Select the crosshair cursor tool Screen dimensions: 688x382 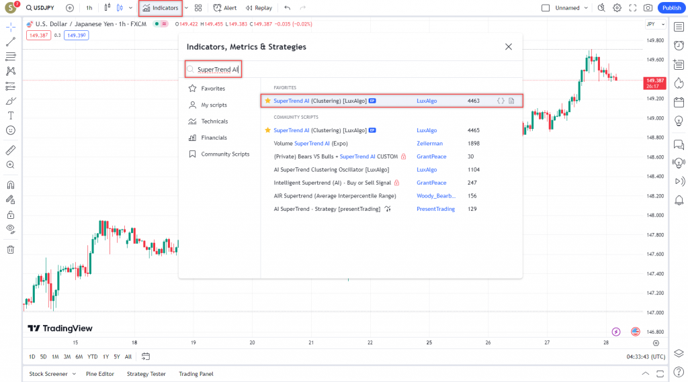(x=11, y=28)
